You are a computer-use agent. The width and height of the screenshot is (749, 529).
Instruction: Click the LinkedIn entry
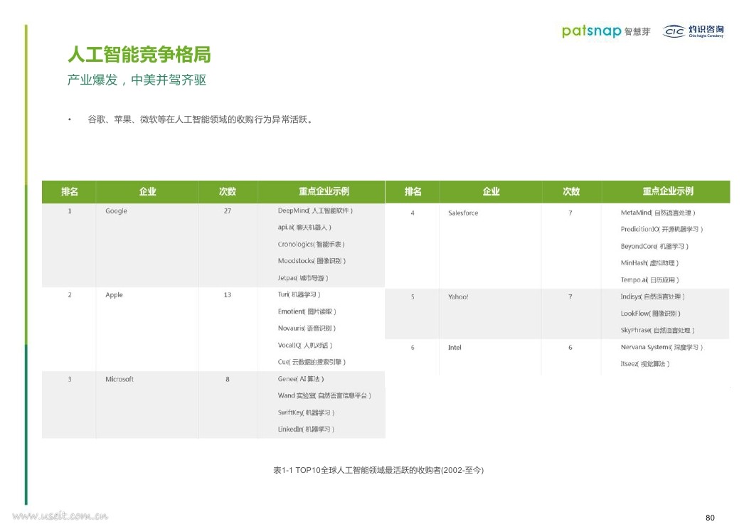point(306,429)
